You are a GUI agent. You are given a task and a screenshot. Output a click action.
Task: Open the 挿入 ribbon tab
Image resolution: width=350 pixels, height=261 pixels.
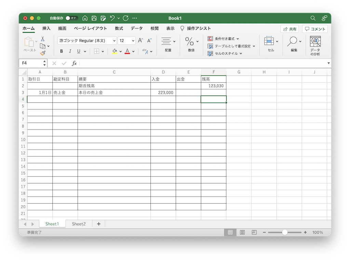point(46,28)
